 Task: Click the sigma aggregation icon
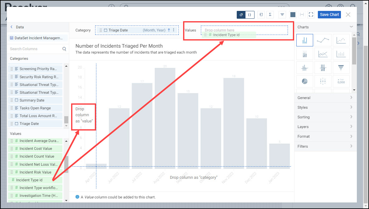(270, 15)
